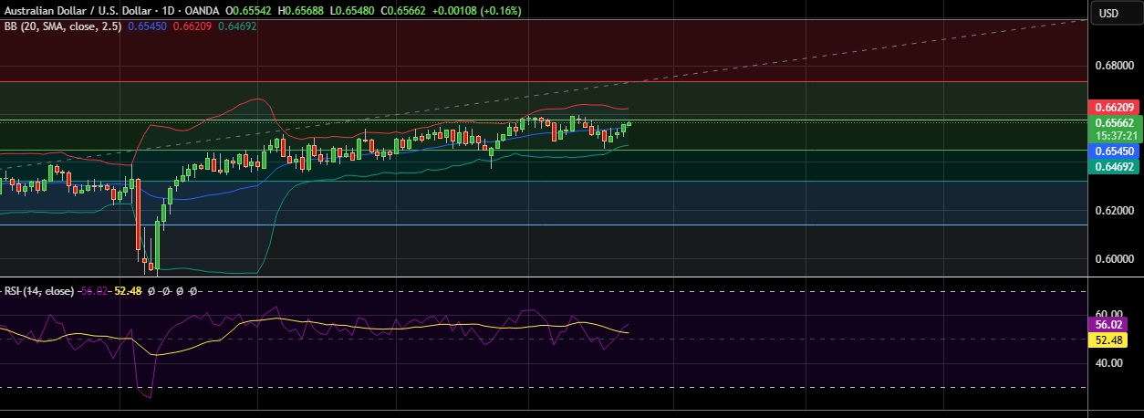
Task: Select the RSI (14, close) indicator legend
Action: (x=40, y=291)
